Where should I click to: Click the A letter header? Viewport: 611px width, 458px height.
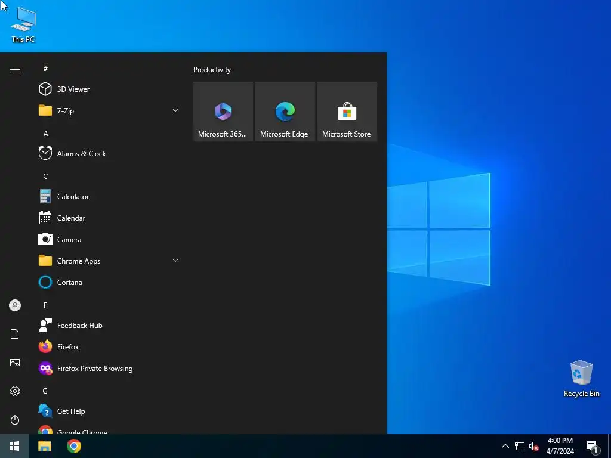(x=45, y=133)
